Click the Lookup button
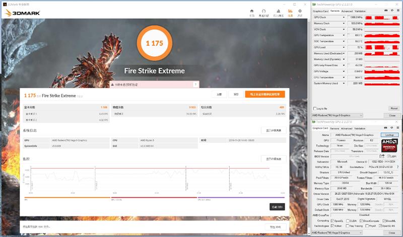The width and height of the screenshot is (403, 237). (389, 135)
